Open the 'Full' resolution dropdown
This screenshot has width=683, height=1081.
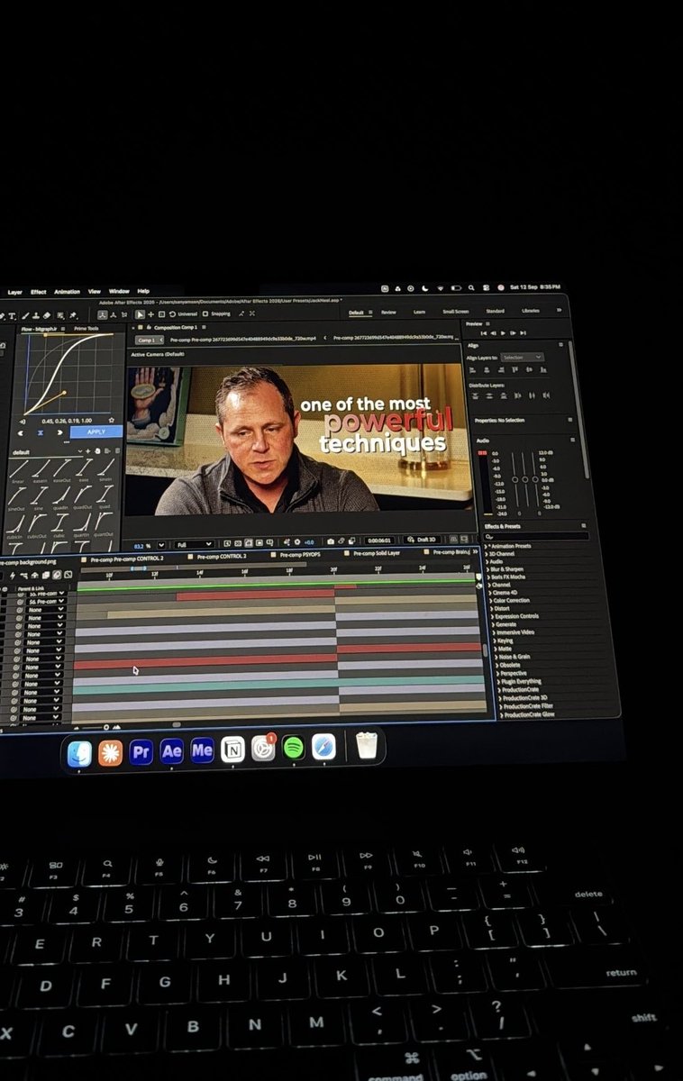tap(193, 544)
